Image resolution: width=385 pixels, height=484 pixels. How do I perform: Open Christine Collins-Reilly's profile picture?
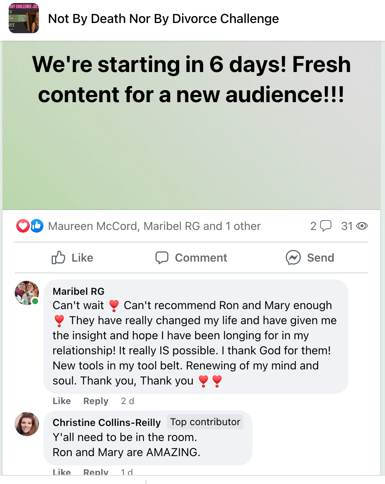tap(27, 424)
